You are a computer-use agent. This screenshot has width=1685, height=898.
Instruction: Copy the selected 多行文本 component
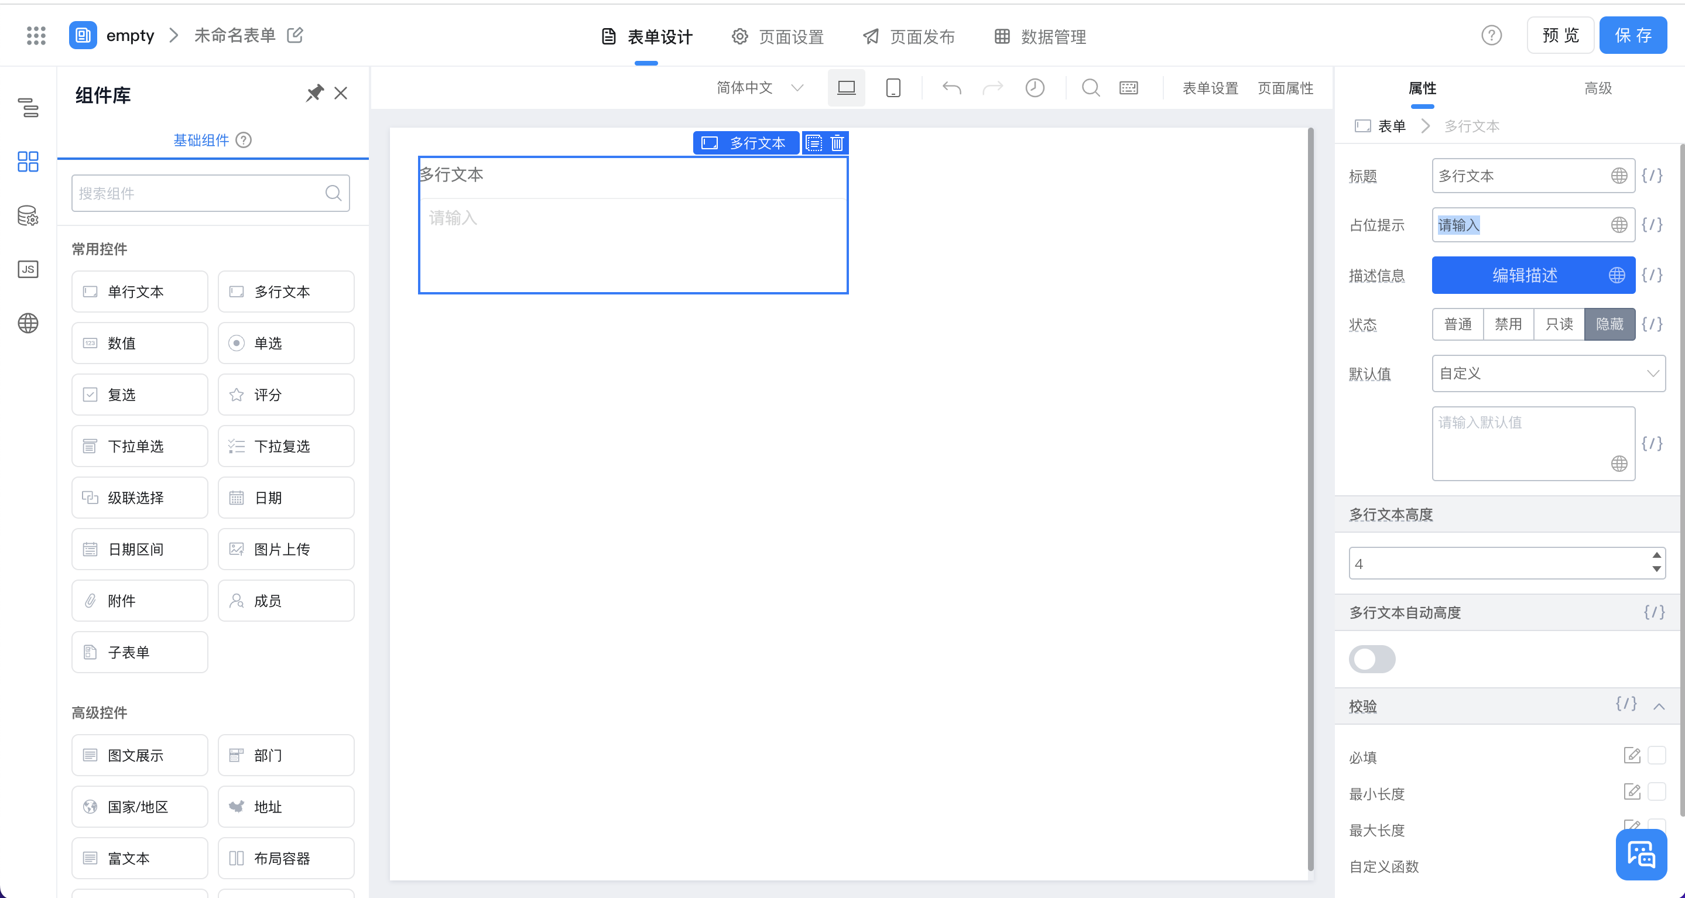(x=814, y=143)
